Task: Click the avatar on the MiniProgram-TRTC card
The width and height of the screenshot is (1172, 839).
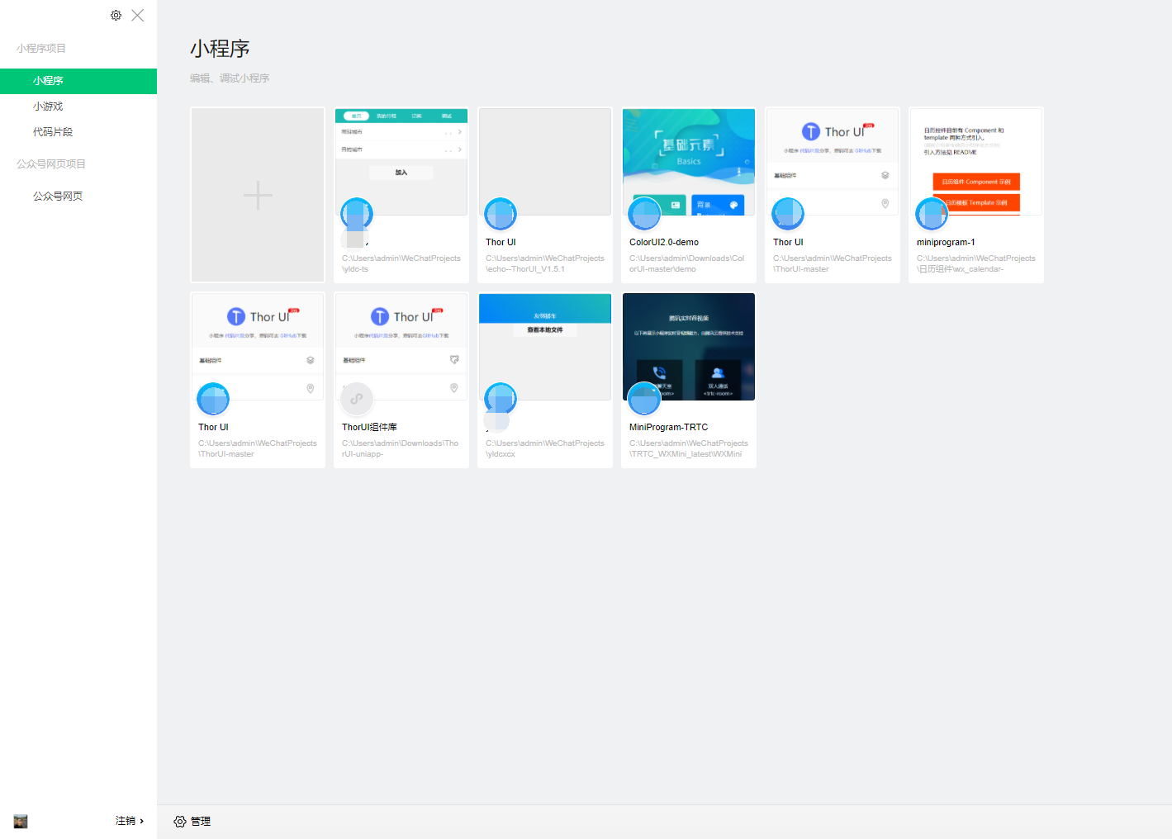Action: [x=644, y=399]
